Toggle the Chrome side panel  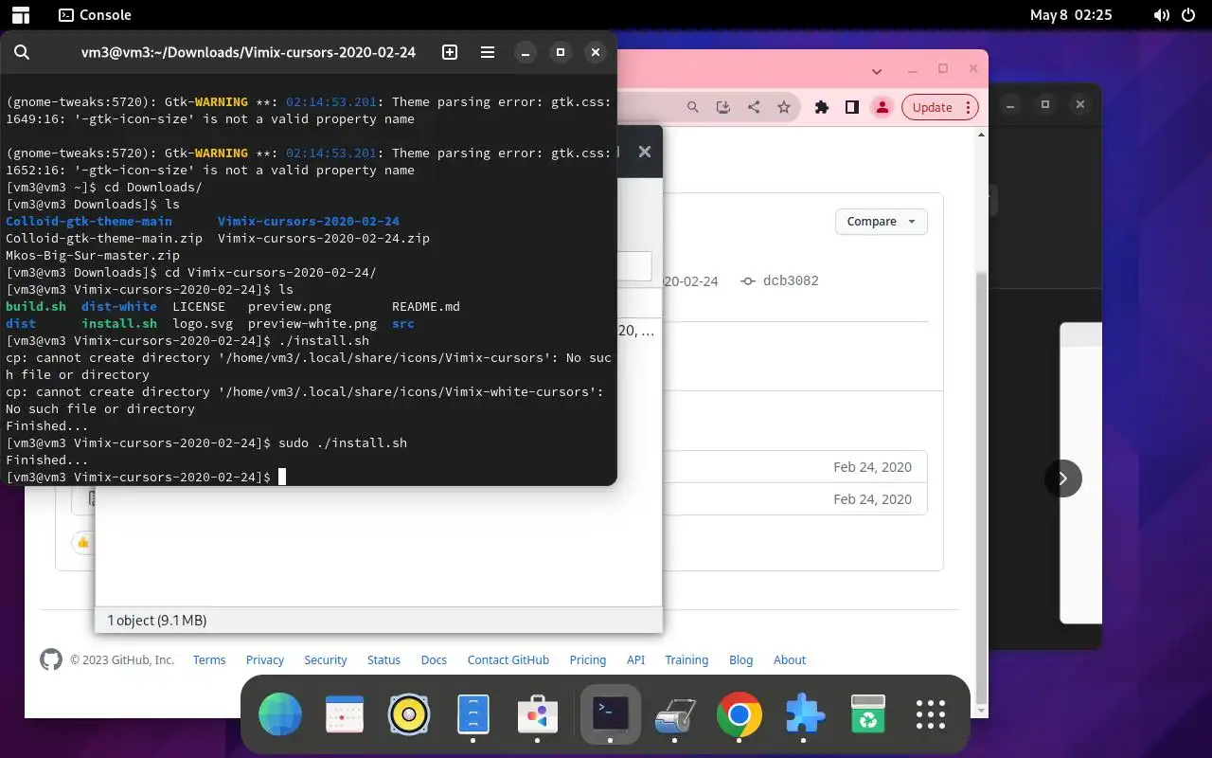click(x=852, y=107)
